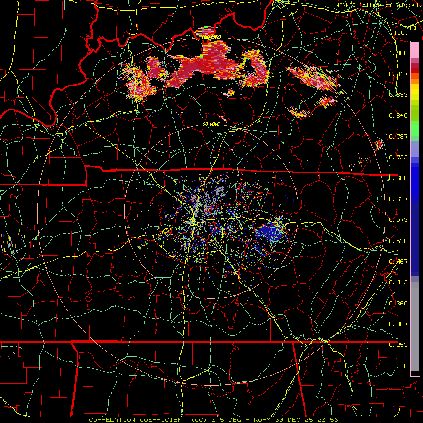Select the 0.573 legend value
423x423 pixels.
(398, 220)
